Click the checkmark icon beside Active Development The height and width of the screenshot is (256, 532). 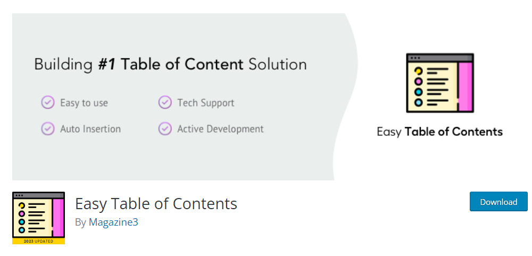point(165,129)
